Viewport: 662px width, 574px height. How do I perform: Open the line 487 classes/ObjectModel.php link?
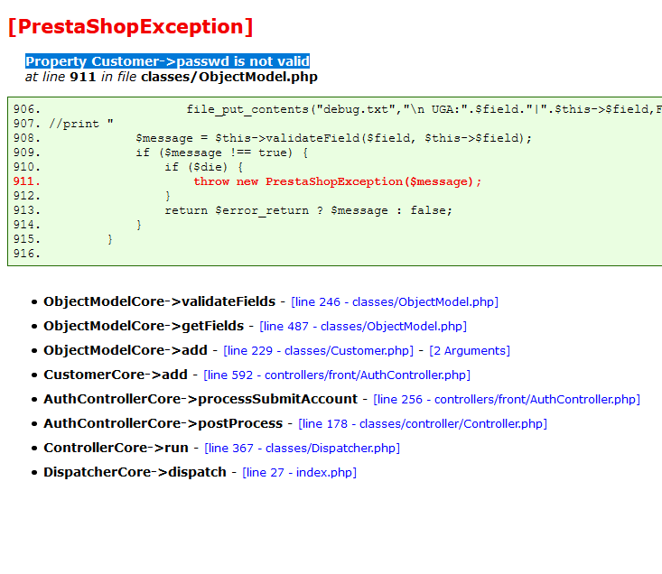[x=363, y=327]
